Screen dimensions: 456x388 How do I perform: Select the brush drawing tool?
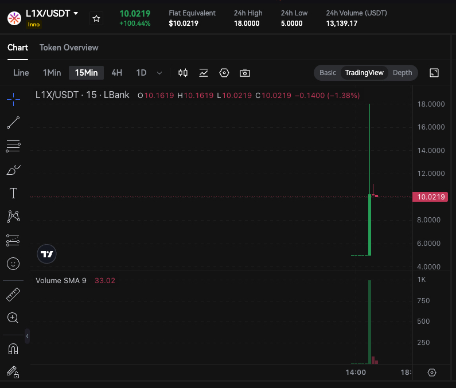[13, 170]
